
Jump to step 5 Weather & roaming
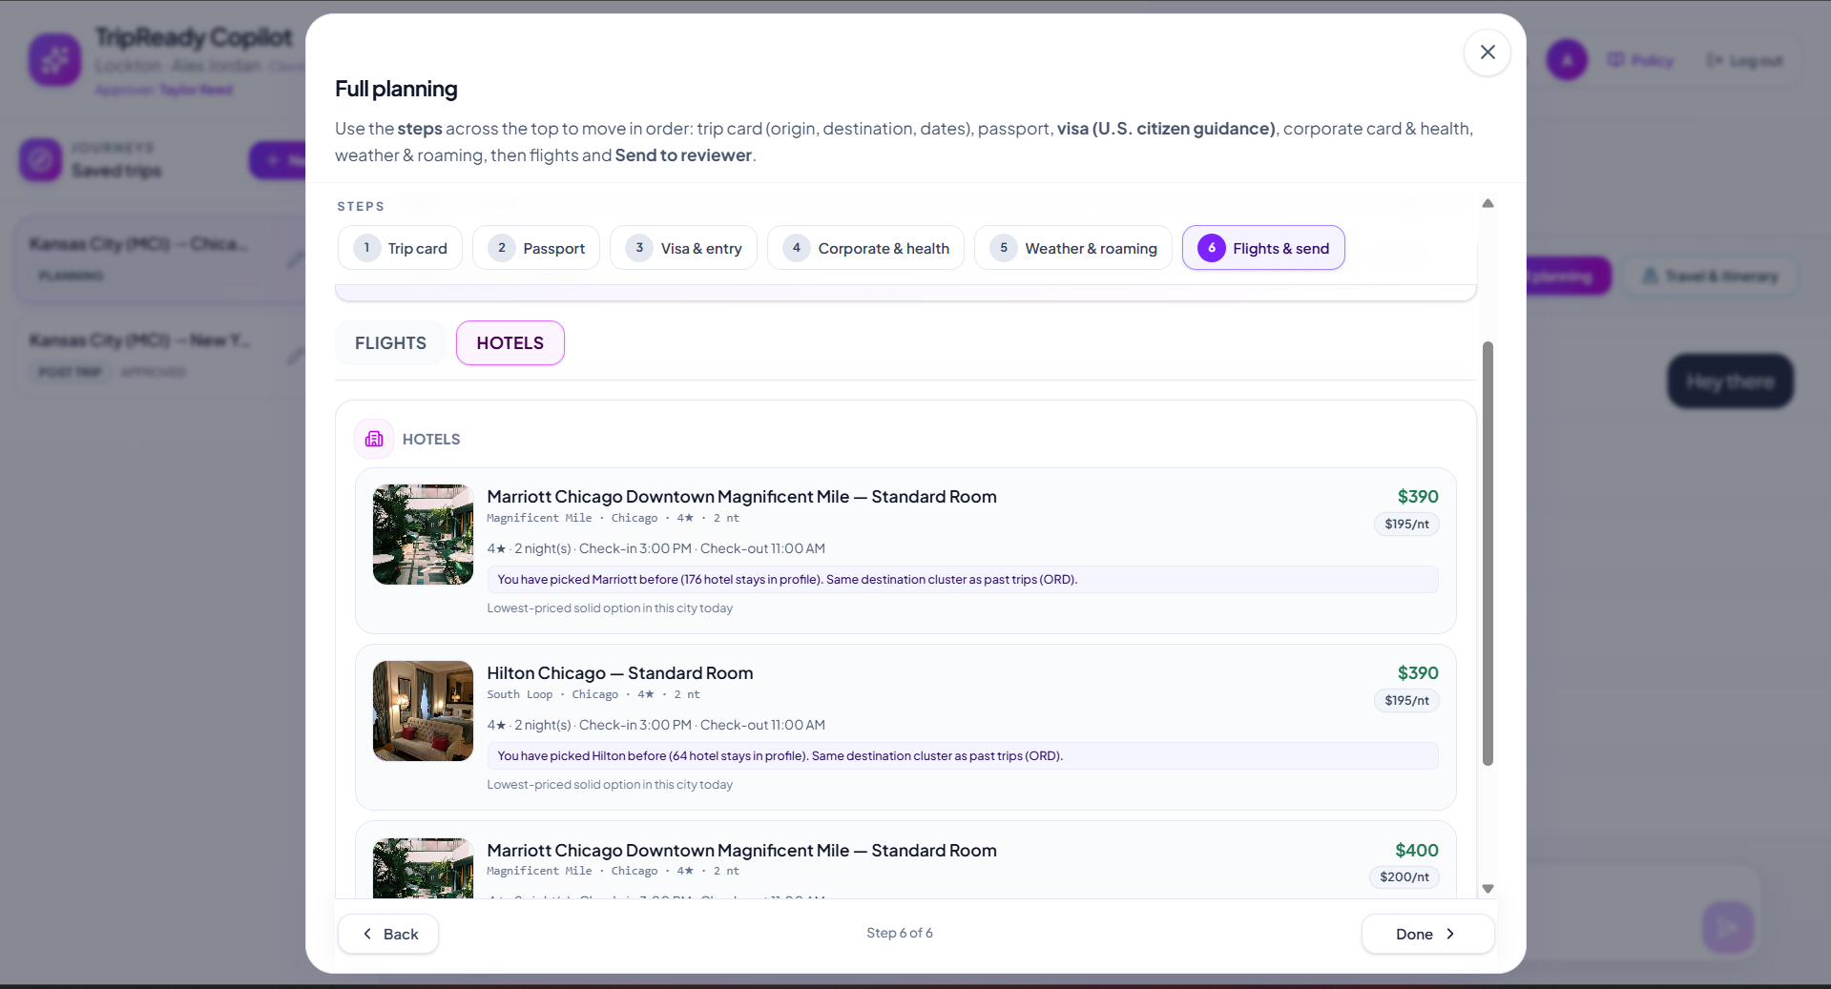click(x=1073, y=248)
